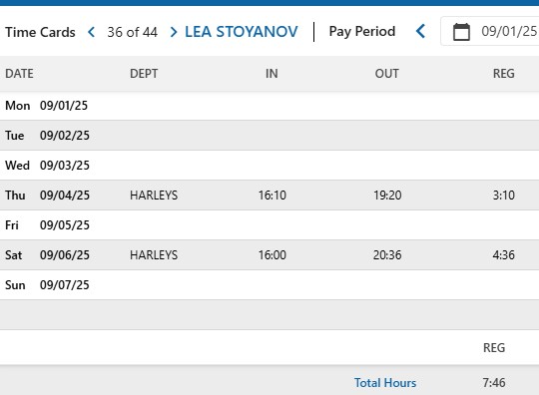The height and width of the screenshot is (395, 539).
Task: Click the OUT column header
Action: (x=387, y=74)
